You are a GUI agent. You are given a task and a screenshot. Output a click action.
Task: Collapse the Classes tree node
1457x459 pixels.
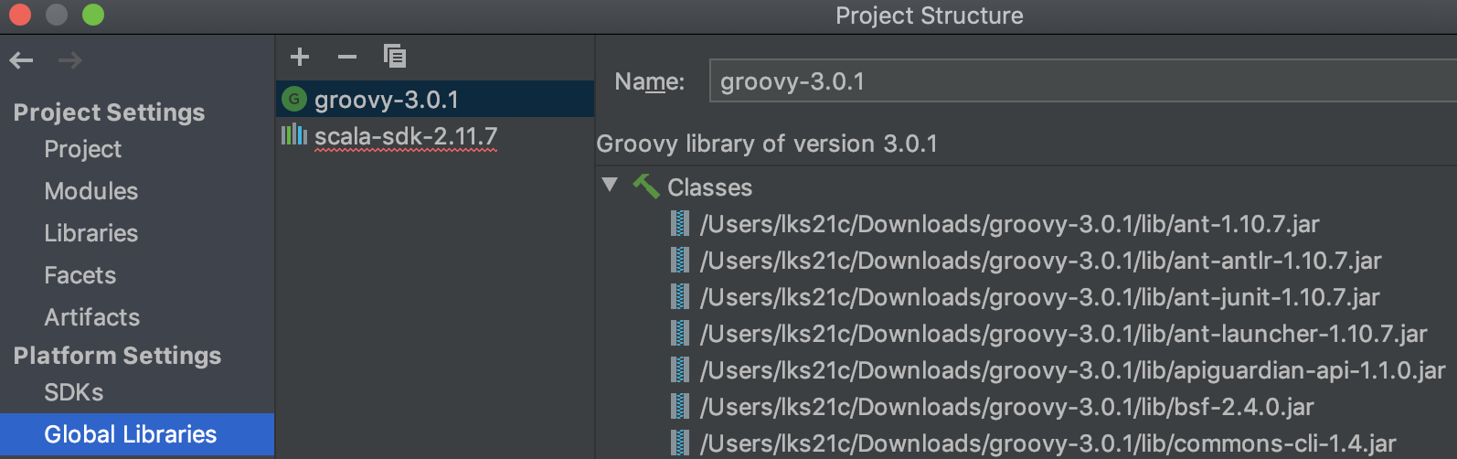(x=610, y=185)
